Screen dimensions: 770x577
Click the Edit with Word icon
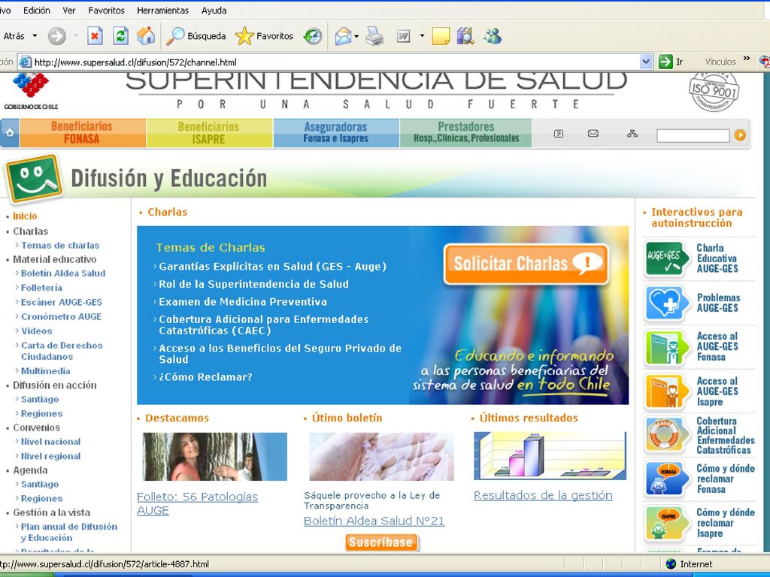click(x=404, y=36)
